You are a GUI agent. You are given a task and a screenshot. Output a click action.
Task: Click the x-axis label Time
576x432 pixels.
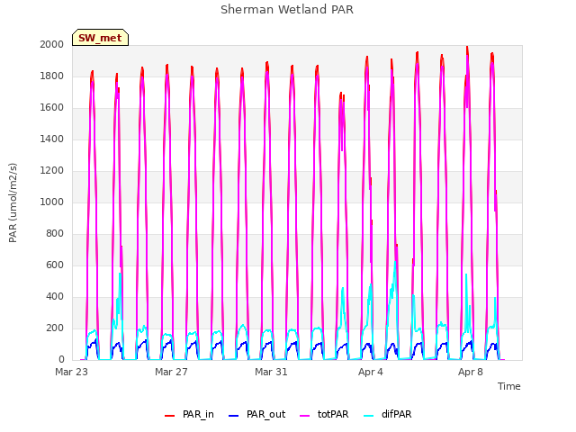pos(509,386)
